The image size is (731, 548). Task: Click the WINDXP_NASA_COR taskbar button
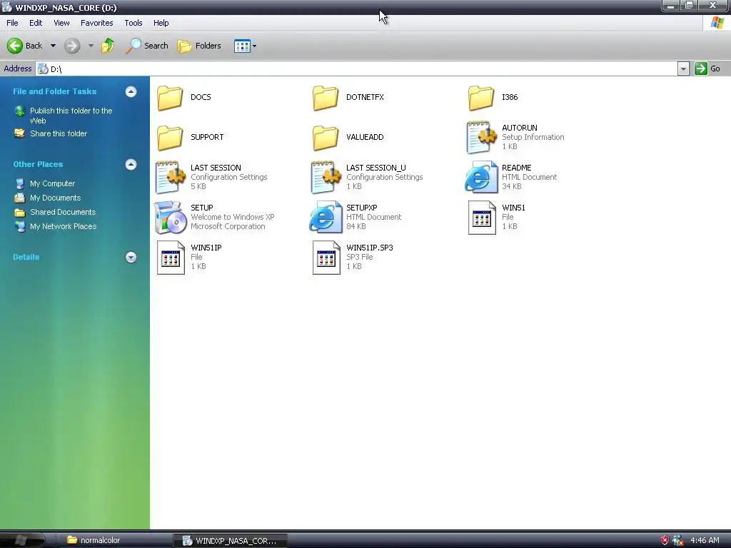pyautogui.click(x=229, y=541)
